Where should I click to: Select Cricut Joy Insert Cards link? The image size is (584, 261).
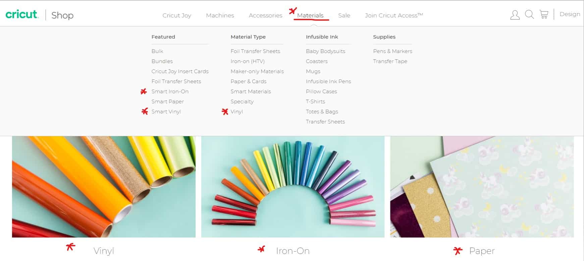180,71
